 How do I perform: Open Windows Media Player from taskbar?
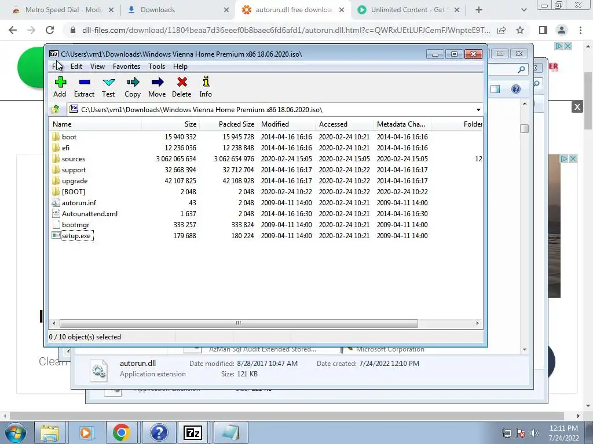86,432
